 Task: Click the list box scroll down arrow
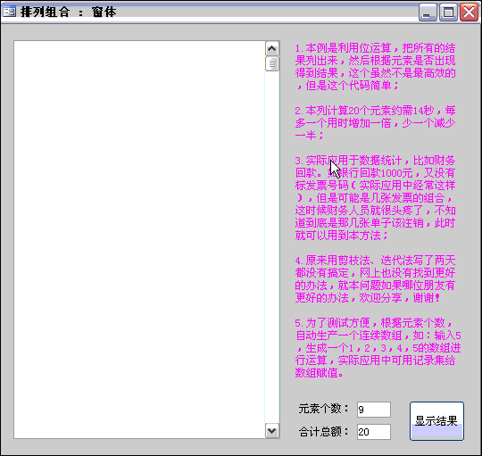click(272, 430)
